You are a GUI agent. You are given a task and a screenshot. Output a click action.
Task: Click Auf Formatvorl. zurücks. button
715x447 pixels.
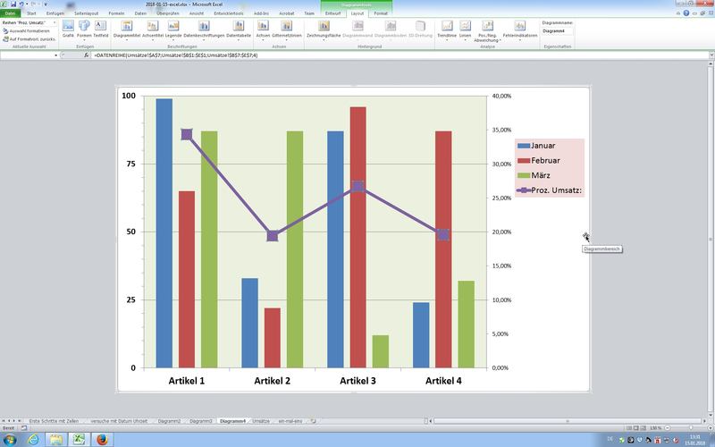pos(29,39)
